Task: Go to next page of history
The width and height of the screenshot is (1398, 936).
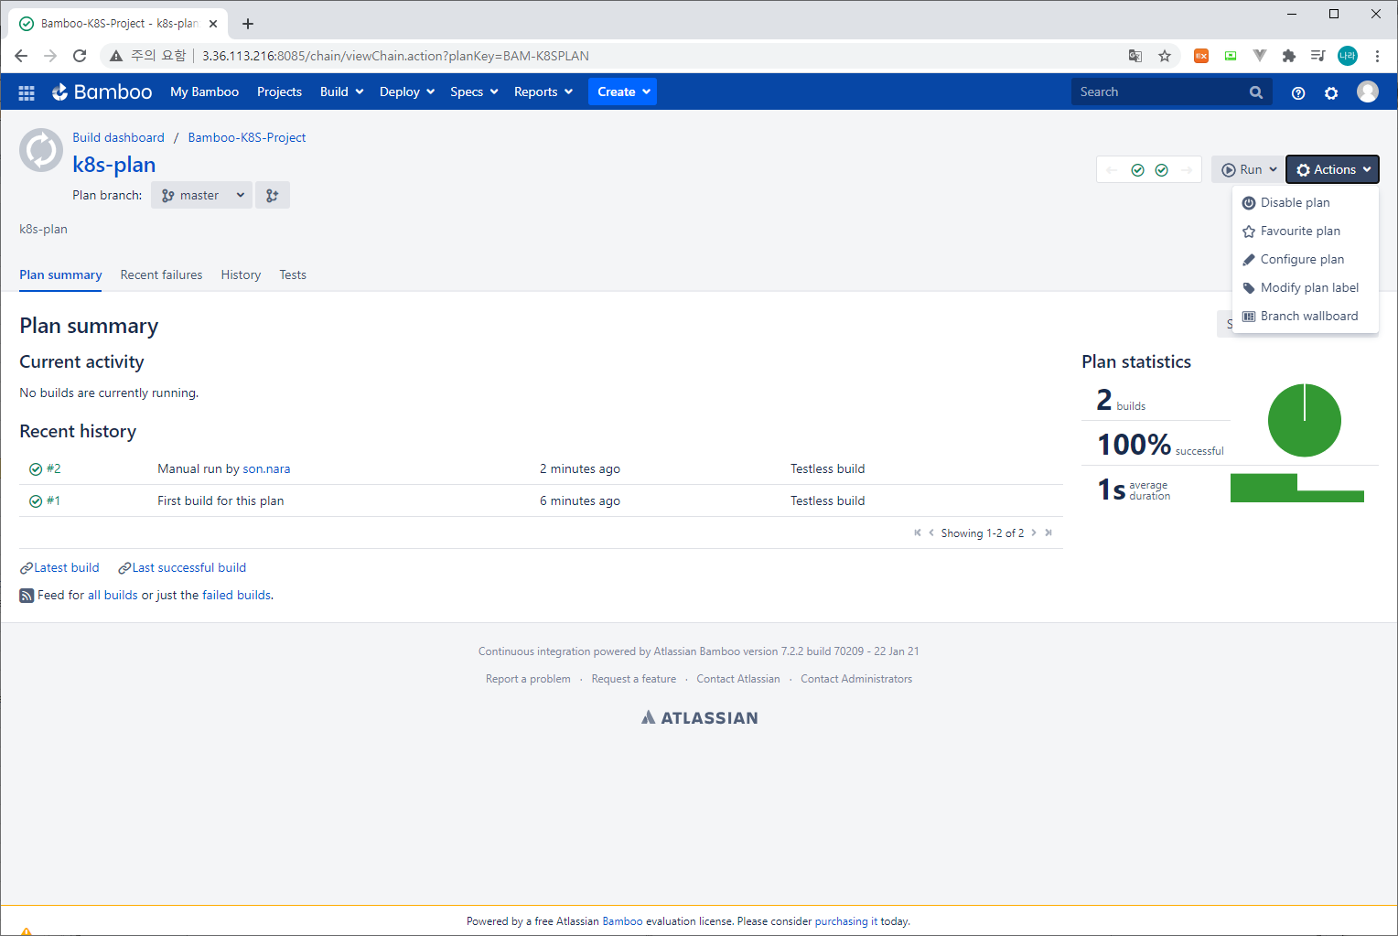Action: [1034, 533]
